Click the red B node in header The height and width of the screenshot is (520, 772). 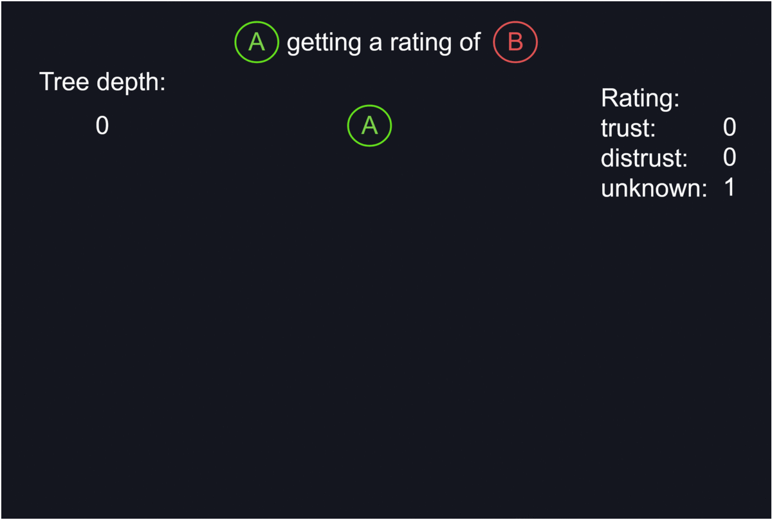click(x=515, y=42)
